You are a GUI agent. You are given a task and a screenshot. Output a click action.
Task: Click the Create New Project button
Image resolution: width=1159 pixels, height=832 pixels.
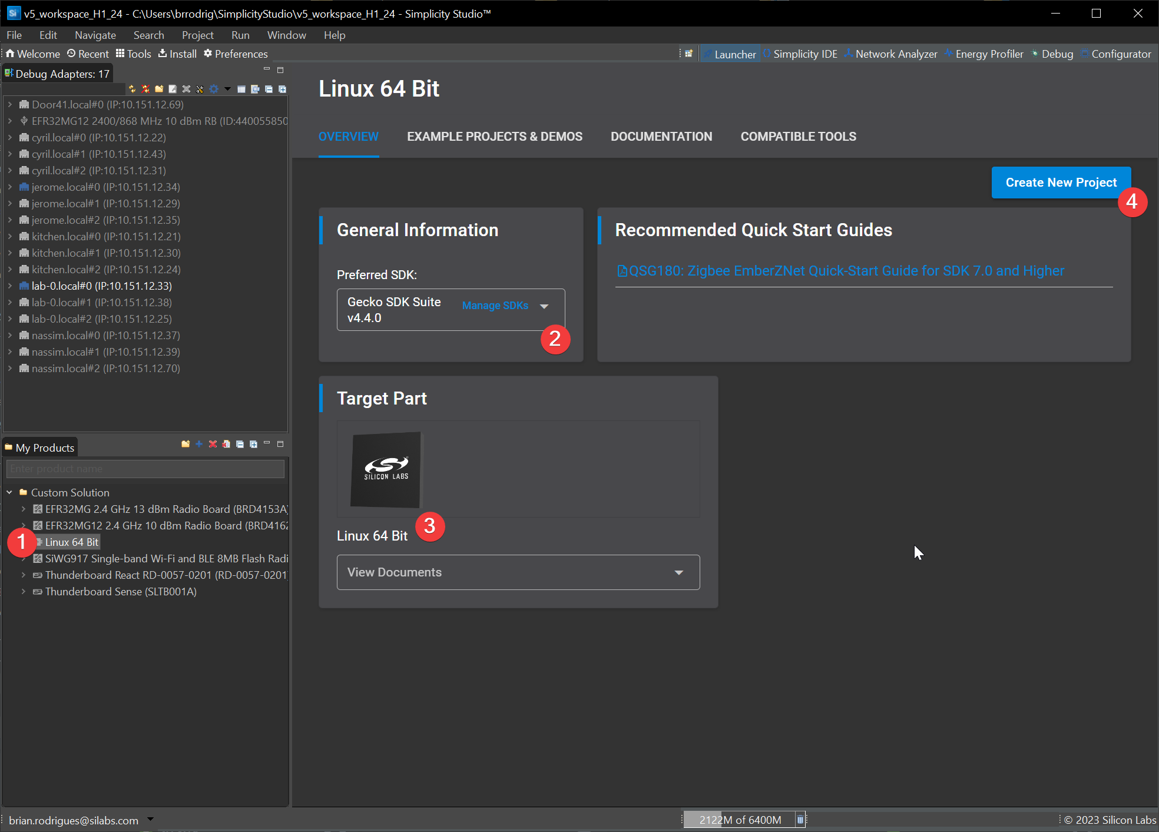coord(1061,183)
